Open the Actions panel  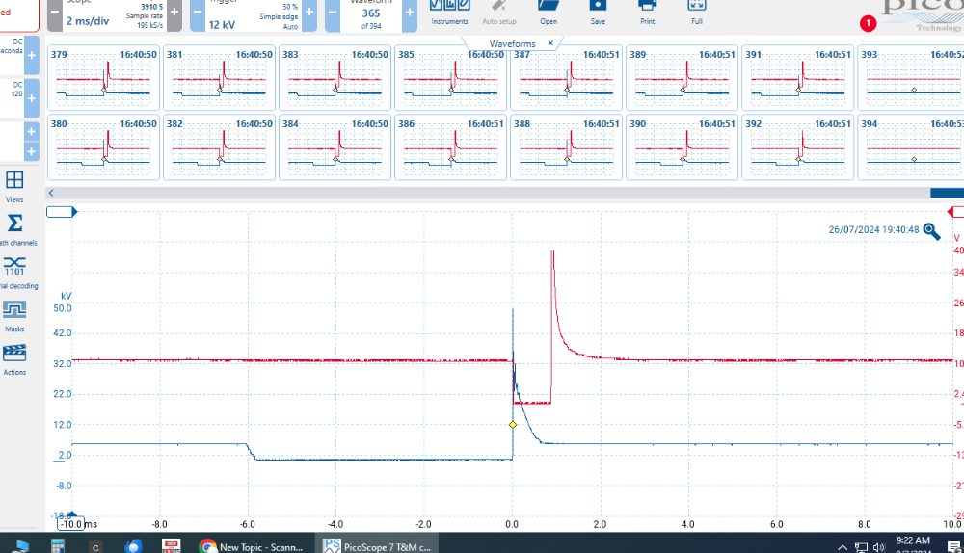click(14, 356)
